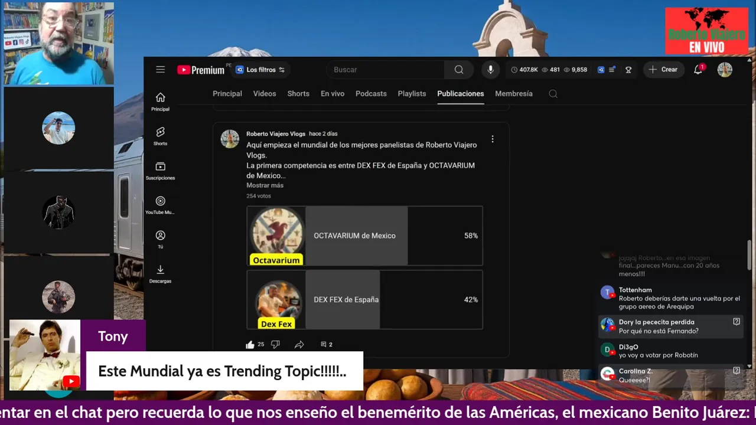Open the post's 2 comments
The width and height of the screenshot is (756, 425).
pos(326,344)
